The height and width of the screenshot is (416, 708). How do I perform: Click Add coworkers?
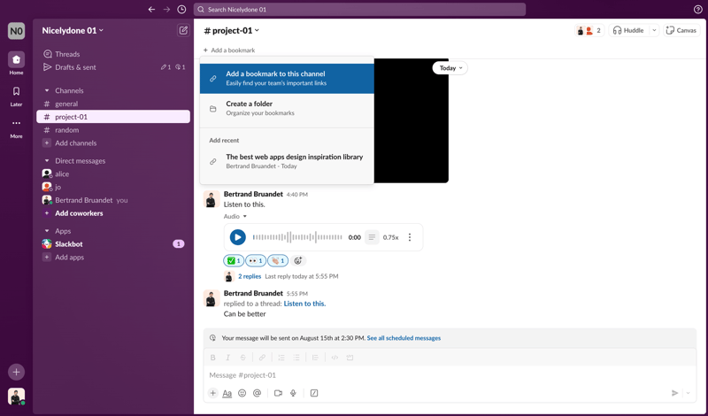click(113, 213)
